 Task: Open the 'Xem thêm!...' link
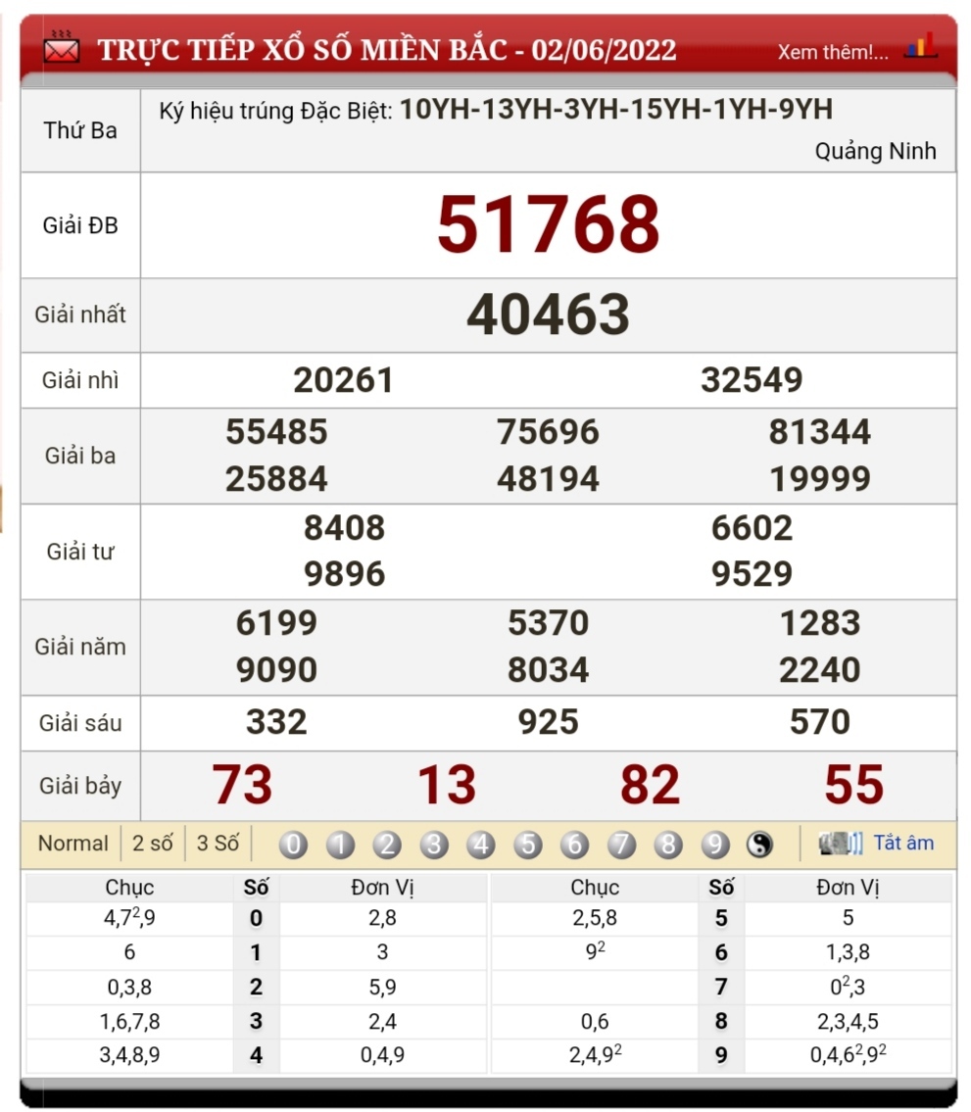[x=833, y=52]
